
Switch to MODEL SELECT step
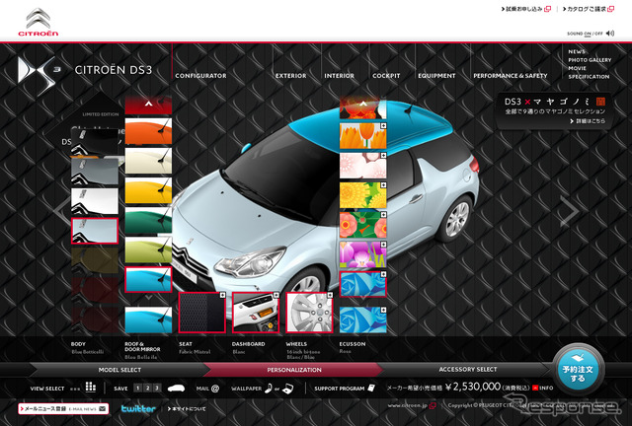coord(119,370)
